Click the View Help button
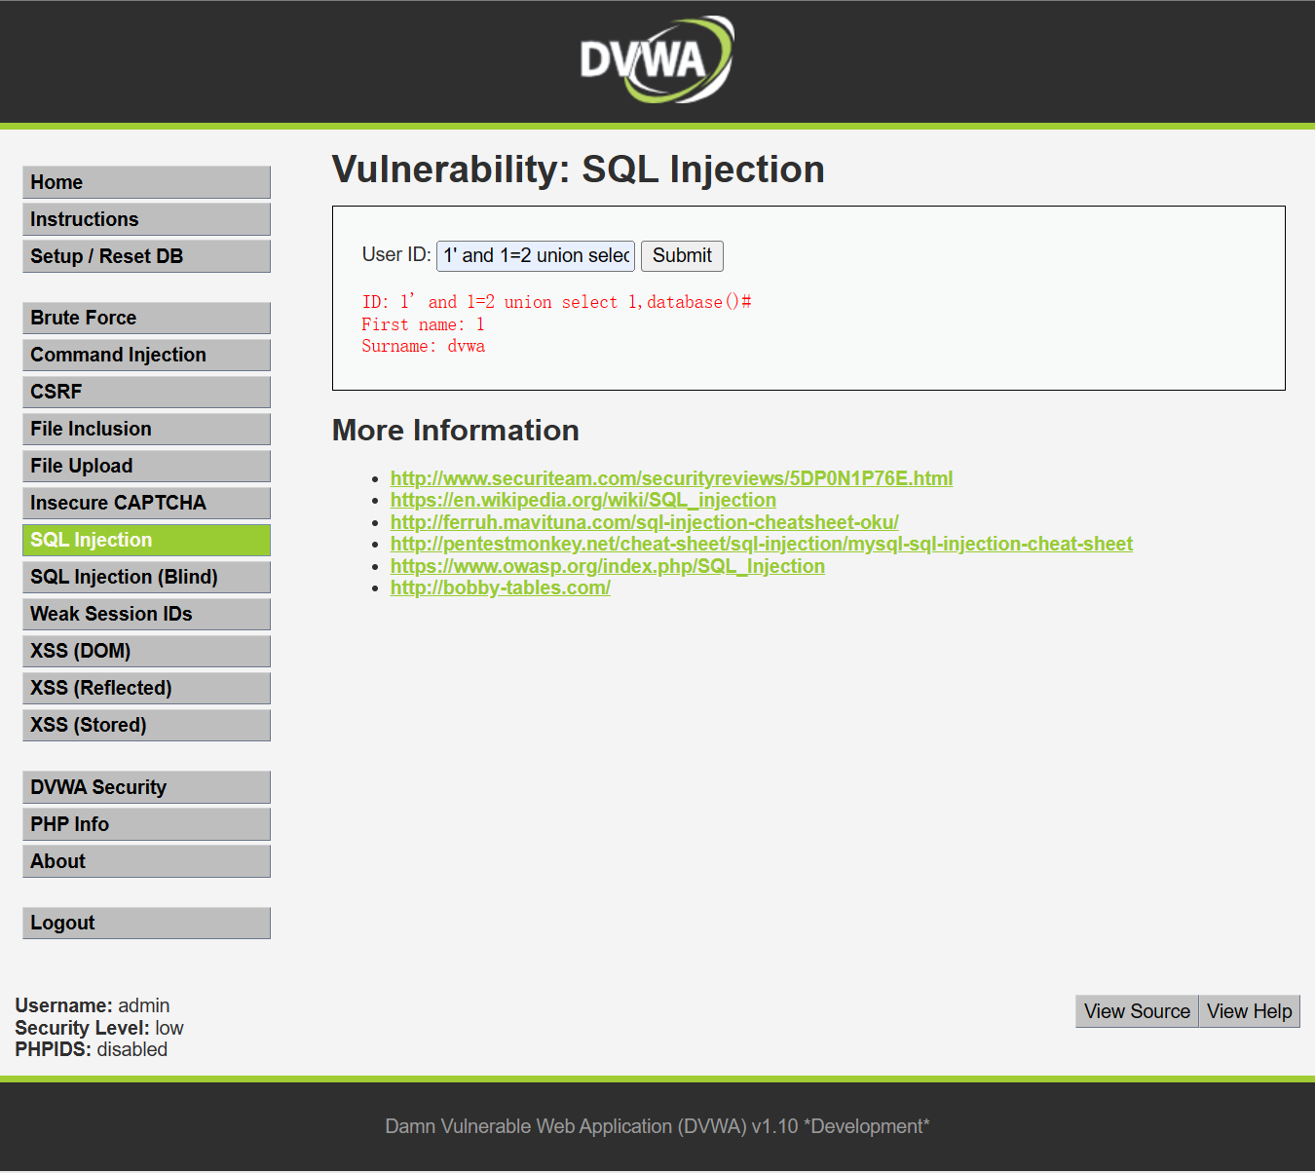Image resolution: width=1315 pixels, height=1173 pixels. point(1250,1011)
